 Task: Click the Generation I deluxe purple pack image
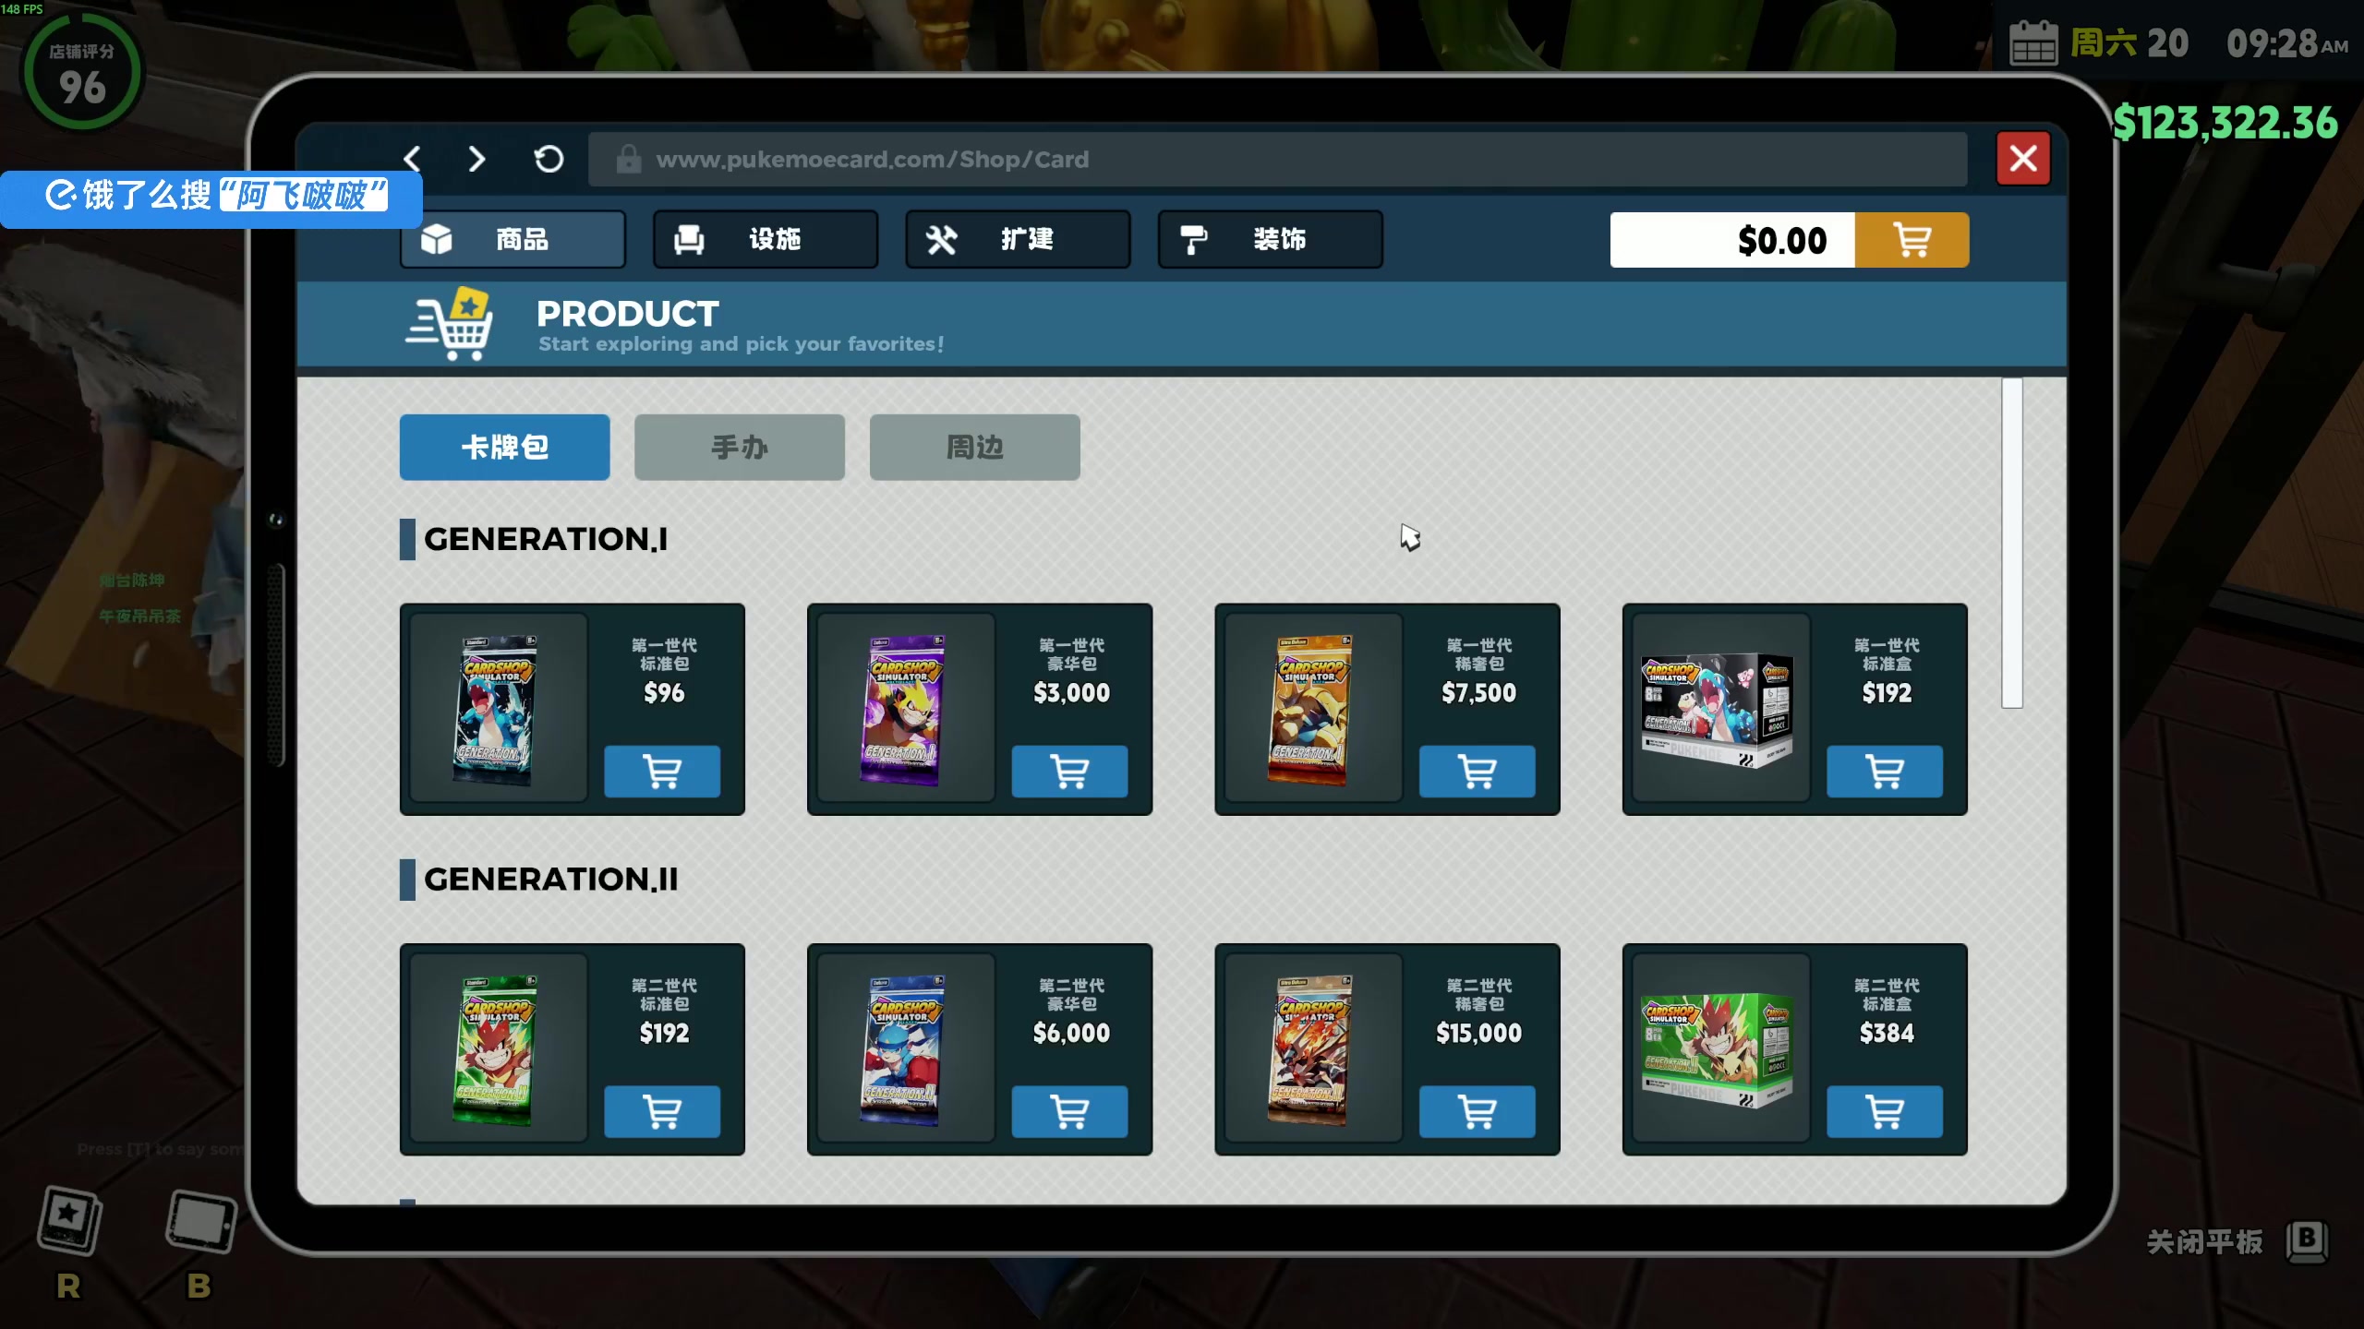click(x=905, y=709)
